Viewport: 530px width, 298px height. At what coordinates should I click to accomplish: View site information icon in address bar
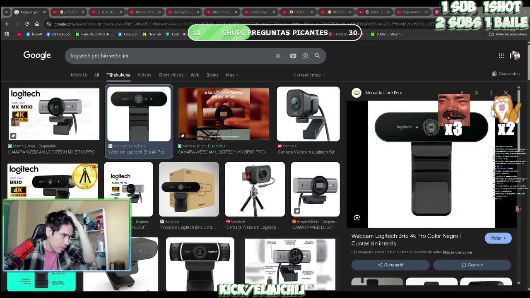(x=49, y=24)
